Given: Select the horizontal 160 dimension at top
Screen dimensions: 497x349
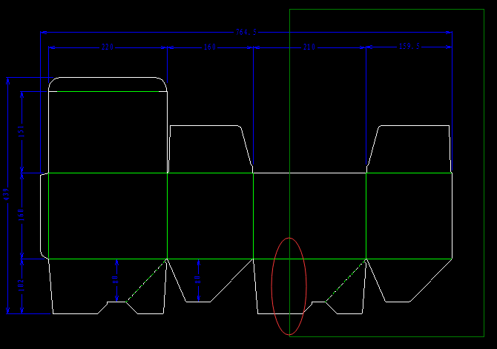Looking at the screenshot, I should (210, 47).
